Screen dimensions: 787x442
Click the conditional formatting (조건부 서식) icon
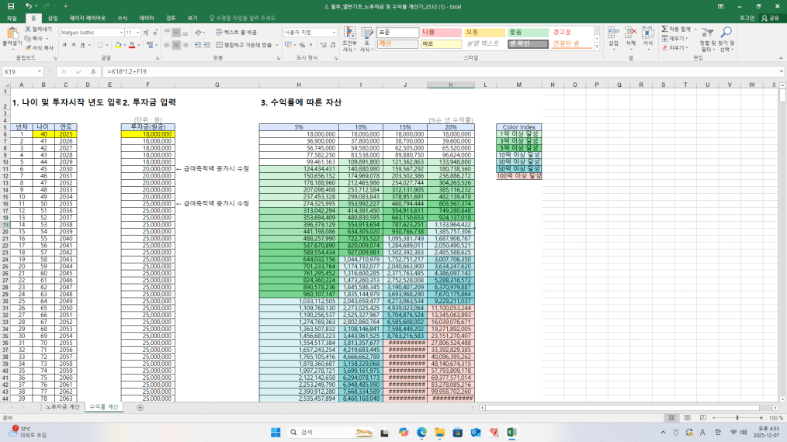point(349,37)
